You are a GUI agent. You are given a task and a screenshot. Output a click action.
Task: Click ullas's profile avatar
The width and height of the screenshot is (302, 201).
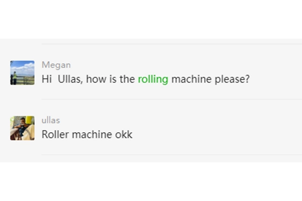pyautogui.click(x=22, y=128)
